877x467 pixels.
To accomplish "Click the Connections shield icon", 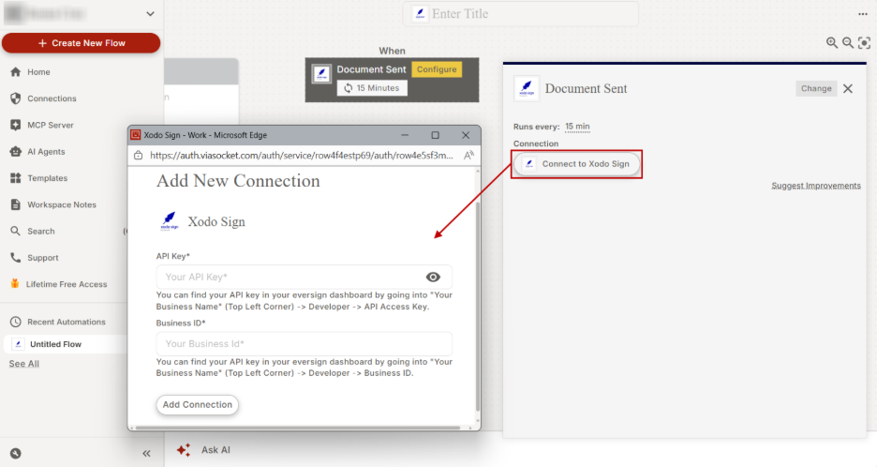I will [16, 98].
